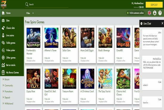Click the Live casino dealer icon

(3, 35)
